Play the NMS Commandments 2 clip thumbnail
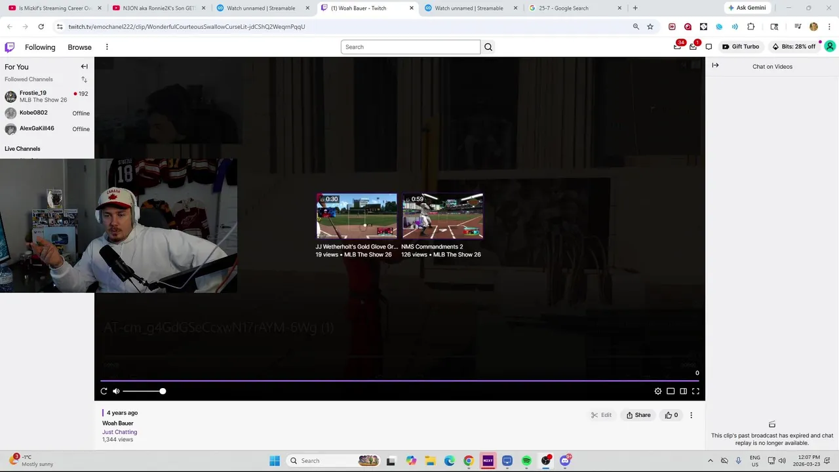 (x=442, y=216)
